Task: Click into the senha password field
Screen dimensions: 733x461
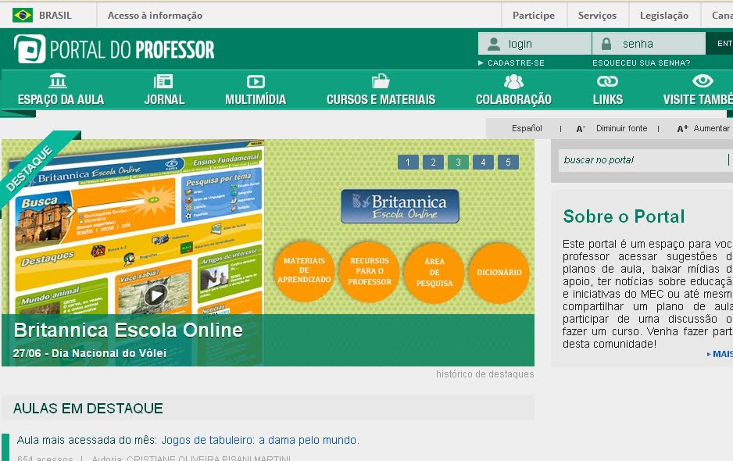Action: click(649, 44)
